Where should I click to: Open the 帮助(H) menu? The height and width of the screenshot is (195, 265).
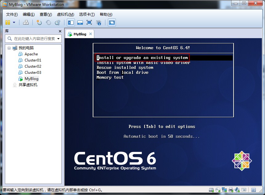[x=106, y=14]
